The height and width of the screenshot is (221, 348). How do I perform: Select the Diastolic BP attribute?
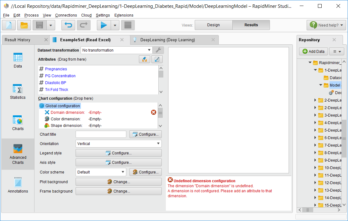coord(55,83)
